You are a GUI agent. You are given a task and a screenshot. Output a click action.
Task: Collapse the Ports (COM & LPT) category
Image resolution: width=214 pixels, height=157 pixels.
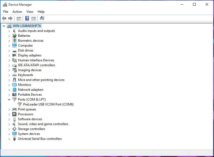coord(9,100)
